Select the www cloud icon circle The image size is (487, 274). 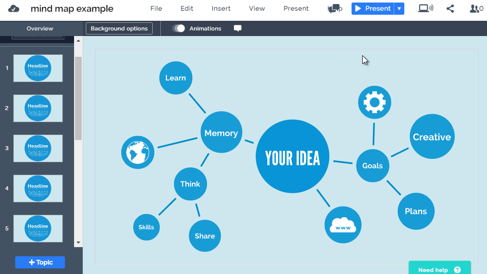click(343, 225)
